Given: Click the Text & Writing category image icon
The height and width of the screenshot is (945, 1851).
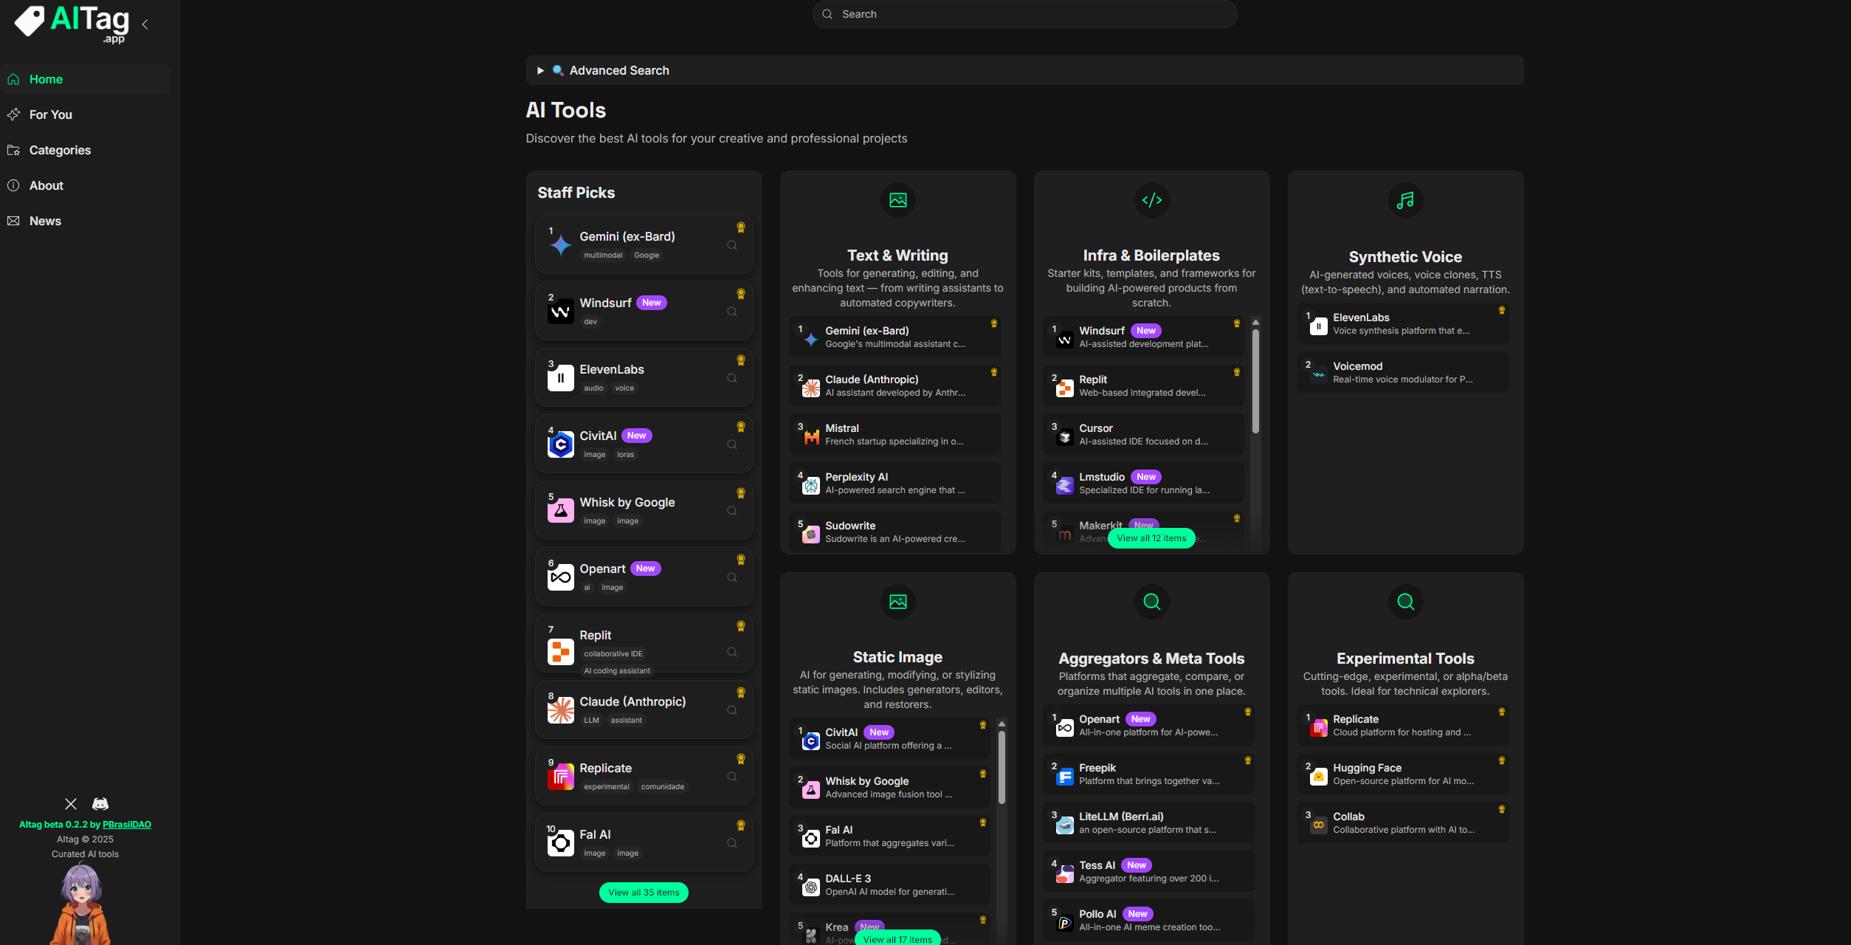Looking at the screenshot, I should pos(897,200).
